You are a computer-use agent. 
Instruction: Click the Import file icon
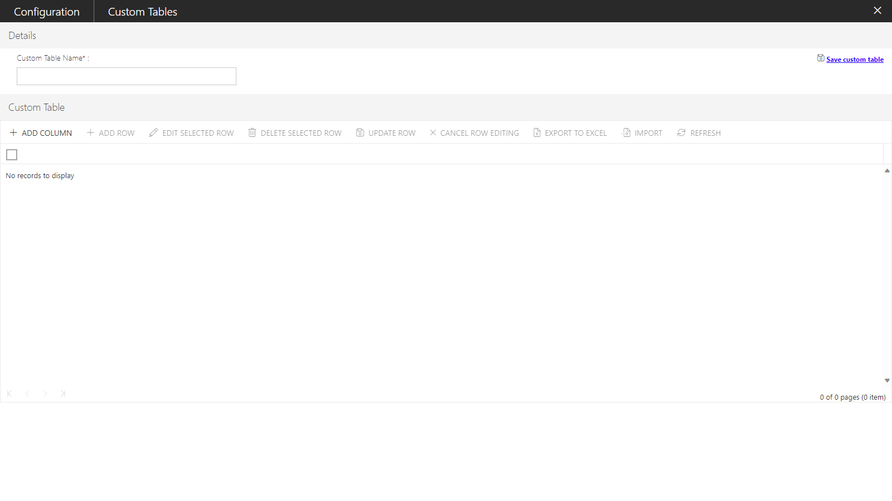click(x=626, y=132)
